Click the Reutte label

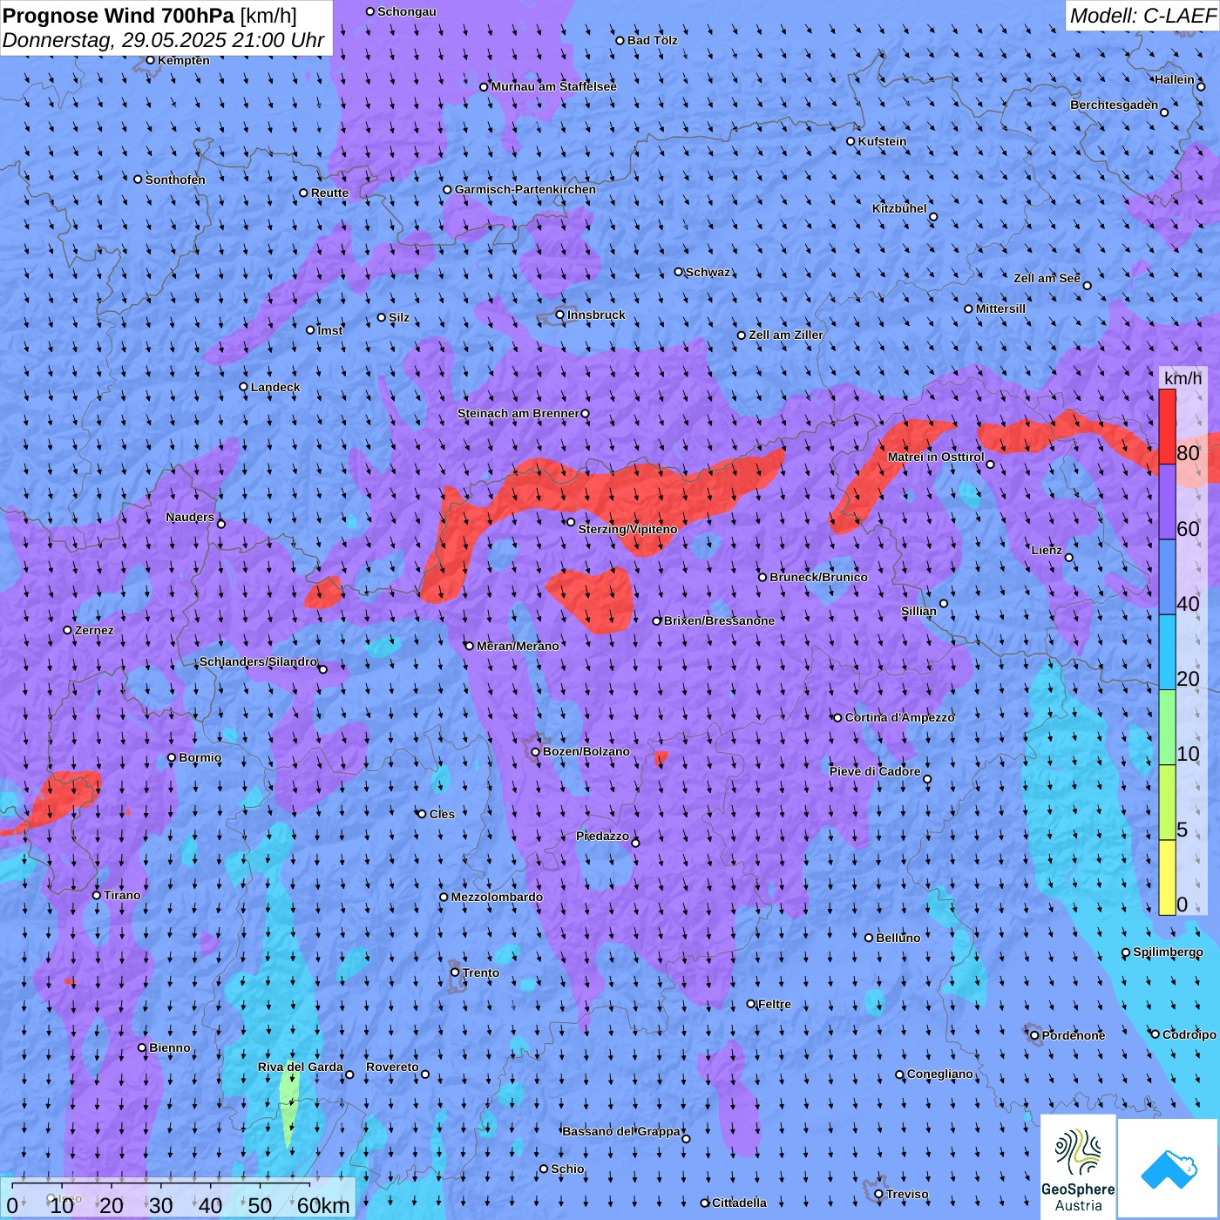329,193
